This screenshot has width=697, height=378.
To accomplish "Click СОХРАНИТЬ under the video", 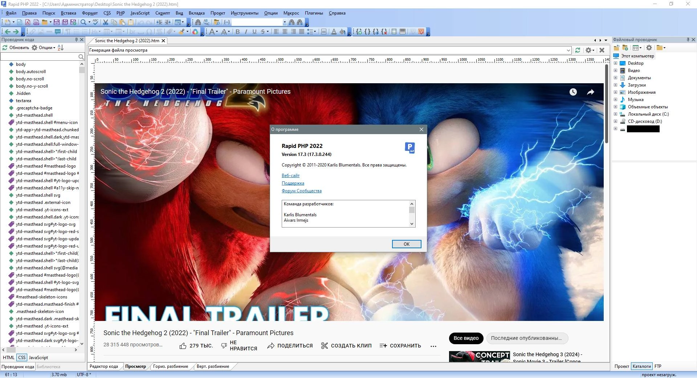I will 400,346.
